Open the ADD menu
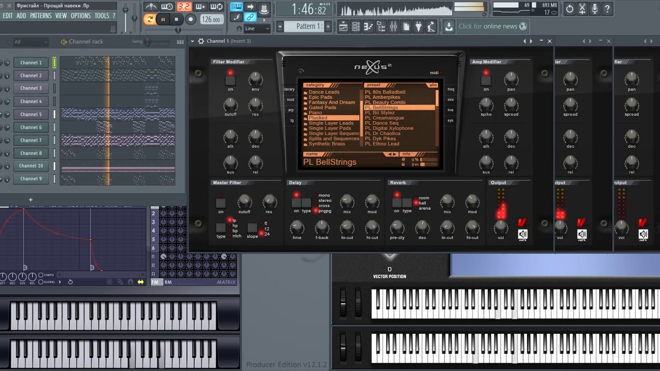This screenshot has height=371, width=660. [21, 15]
